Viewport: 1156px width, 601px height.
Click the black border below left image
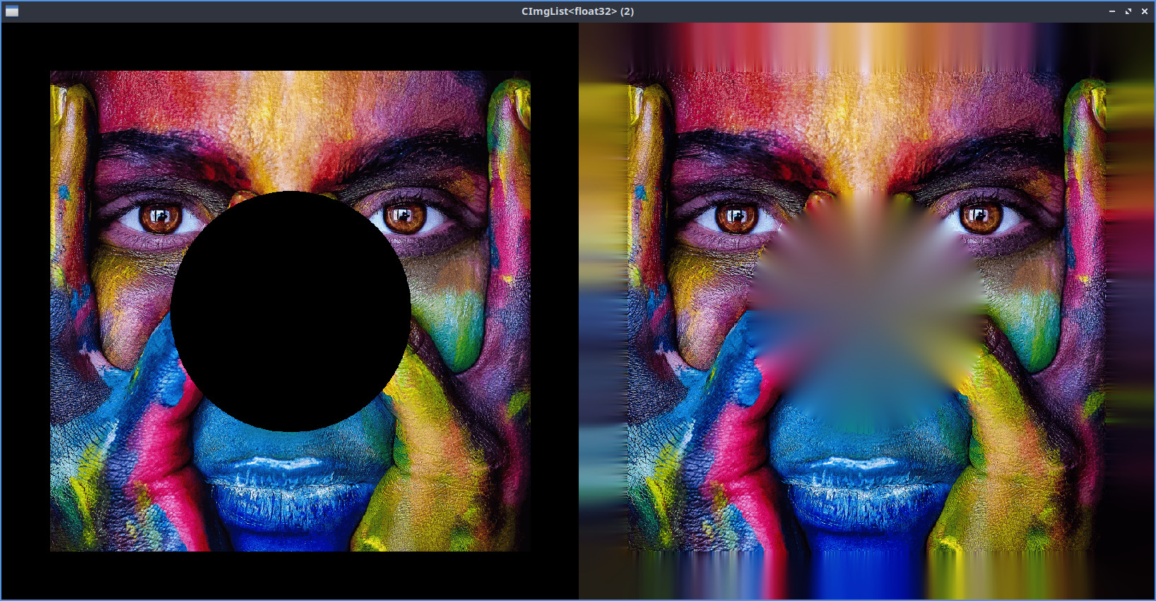pos(290,576)
